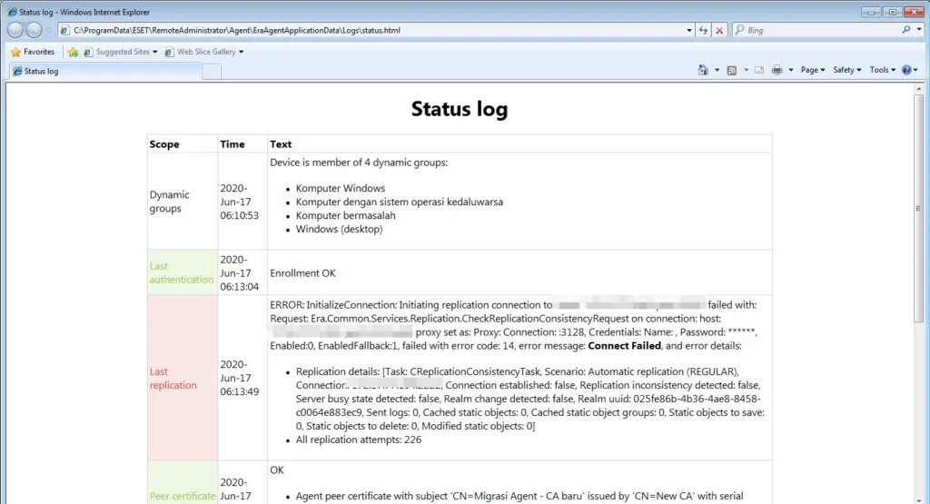This screenshot has height=504, width=930.
Task: Minimize the Internet Explorer window
Action: click(x=871, y=12)
